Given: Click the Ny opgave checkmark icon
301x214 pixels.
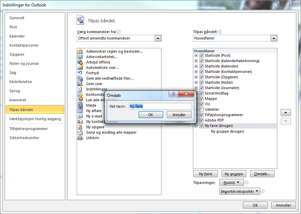Looking at the screenshot, I should pyautogui.click(x=80, y=127).
